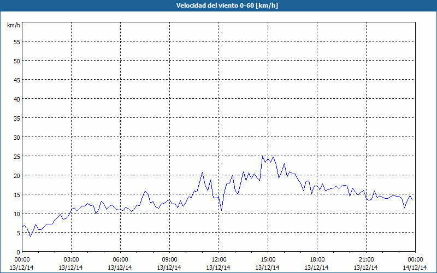Click the x-axis time label '15:00'
This screenshot has height=273, width=437.
click(268, 260)
